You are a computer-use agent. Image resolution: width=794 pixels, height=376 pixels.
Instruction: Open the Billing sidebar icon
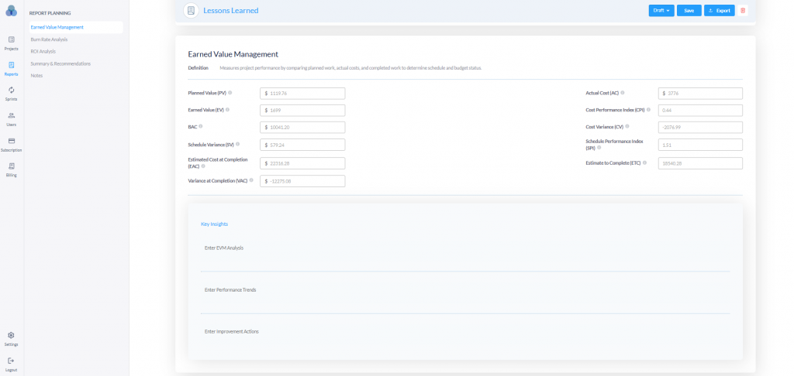click(11, 166)
